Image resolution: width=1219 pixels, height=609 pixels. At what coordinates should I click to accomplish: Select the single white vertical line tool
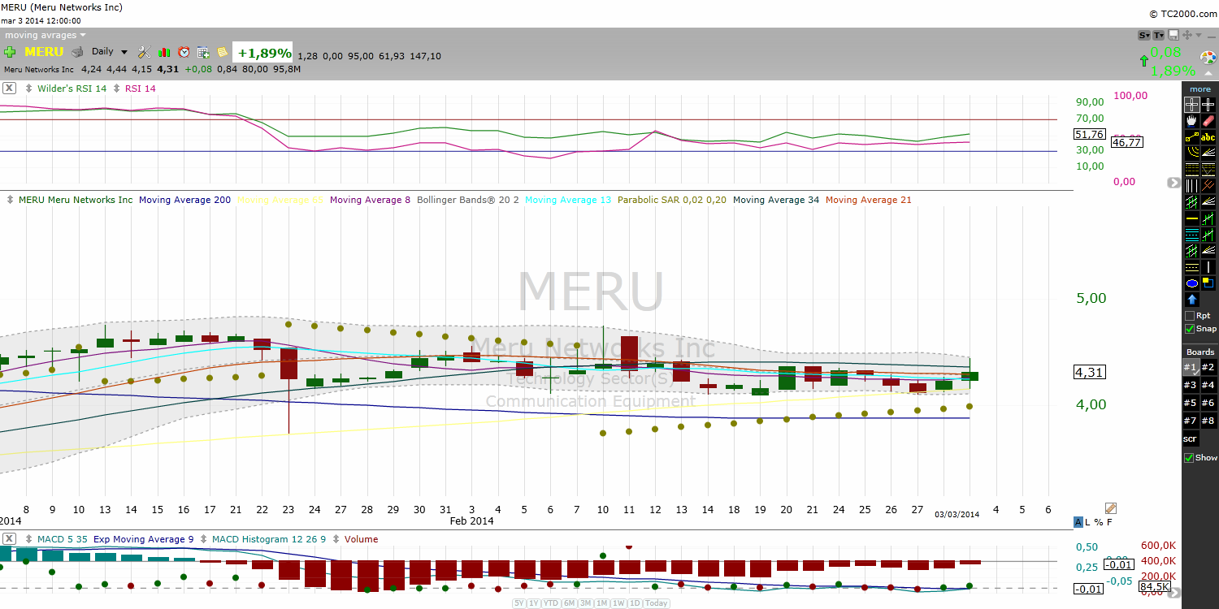pyautogui.click(x=1208, y=266)
